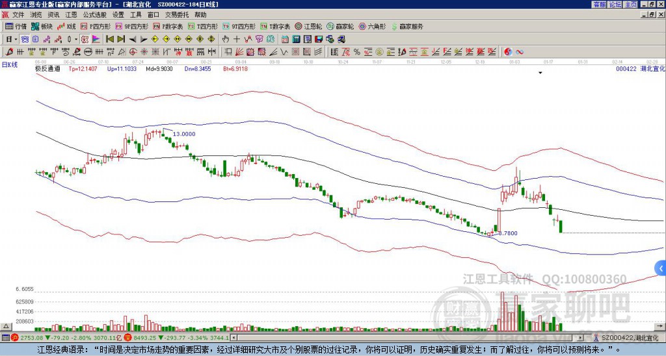Click the horizontal scrollbar right arrow
The width and height of the screenshot is (666, 356).
pyautogui.click(x=581, y=338)
